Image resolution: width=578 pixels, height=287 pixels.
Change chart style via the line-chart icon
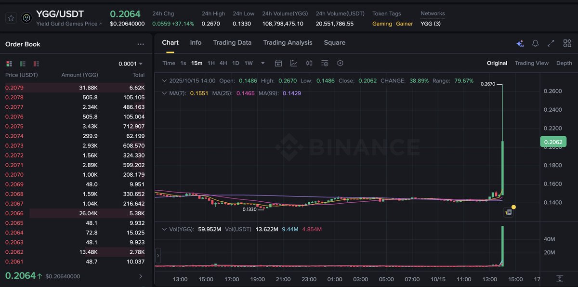click(294, 63)
